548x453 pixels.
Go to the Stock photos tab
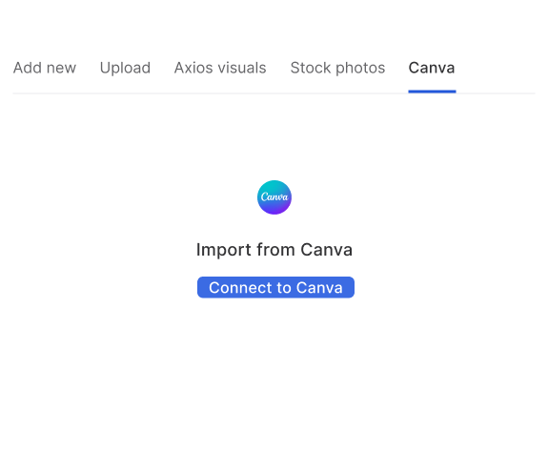coord(337,68)
